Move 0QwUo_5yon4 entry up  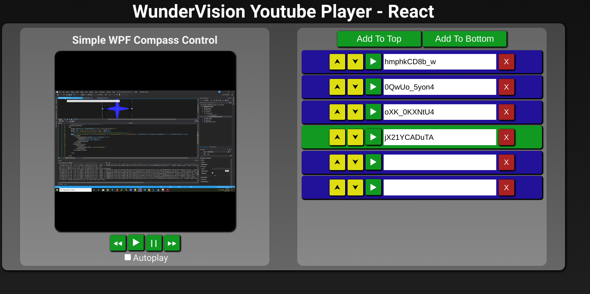point(337,87)
